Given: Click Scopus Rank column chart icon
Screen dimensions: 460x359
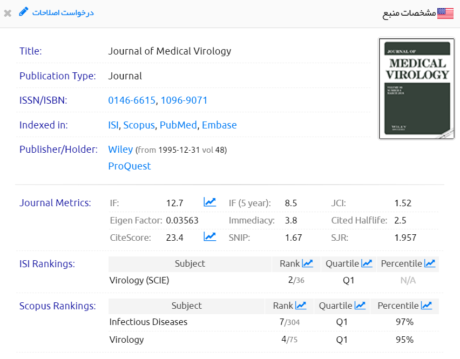Looking at the screenshot, I should click(301, 306).
